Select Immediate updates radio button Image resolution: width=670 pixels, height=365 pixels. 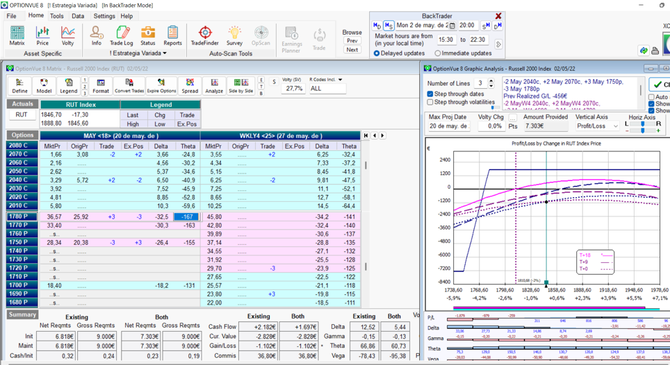[438, 53]
